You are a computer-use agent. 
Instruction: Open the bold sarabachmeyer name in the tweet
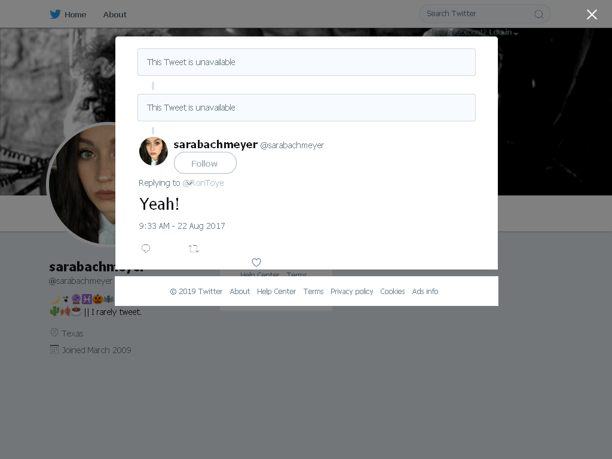pos(215,145)
